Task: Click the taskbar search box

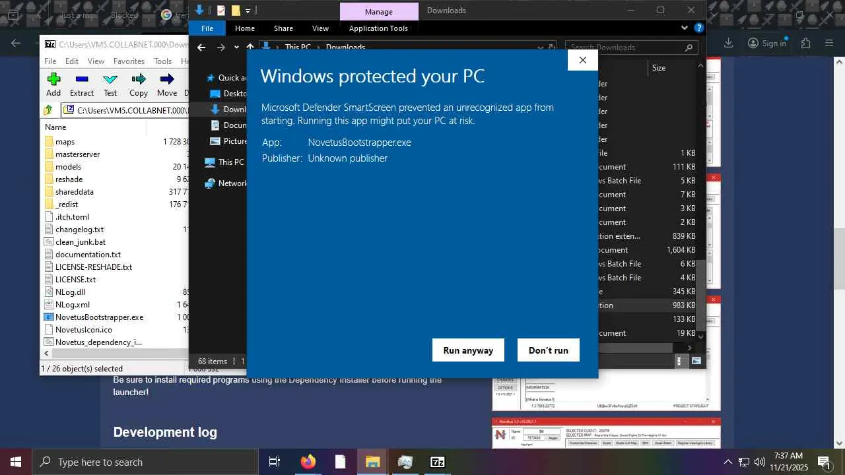Action: pos(145,462)
